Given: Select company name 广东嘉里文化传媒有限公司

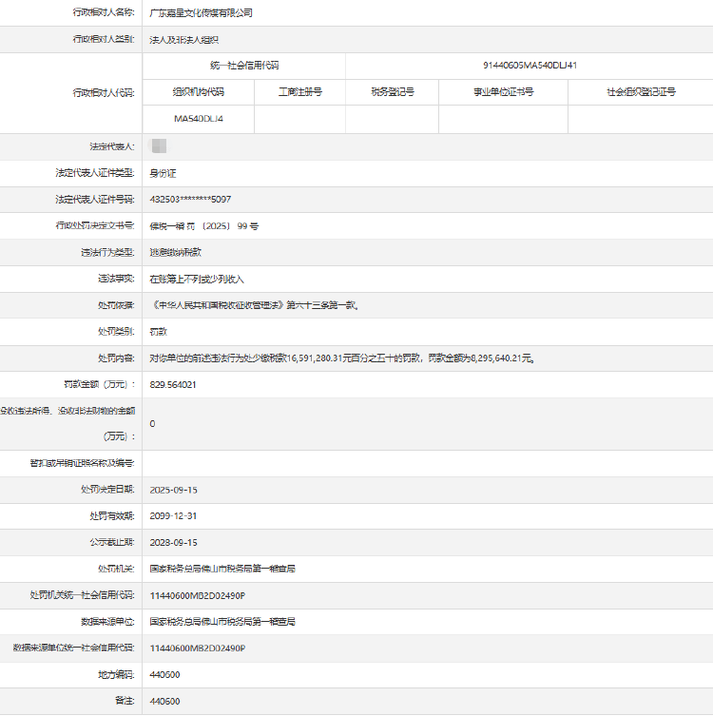Looking at the screenshot, I should (201, 13).
